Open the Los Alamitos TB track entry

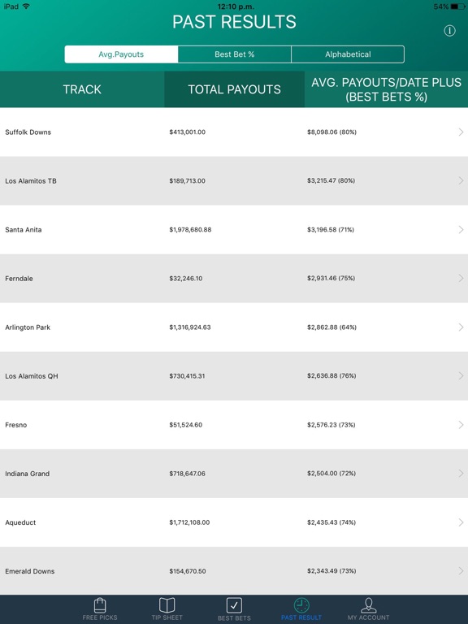tap(31, 180)
